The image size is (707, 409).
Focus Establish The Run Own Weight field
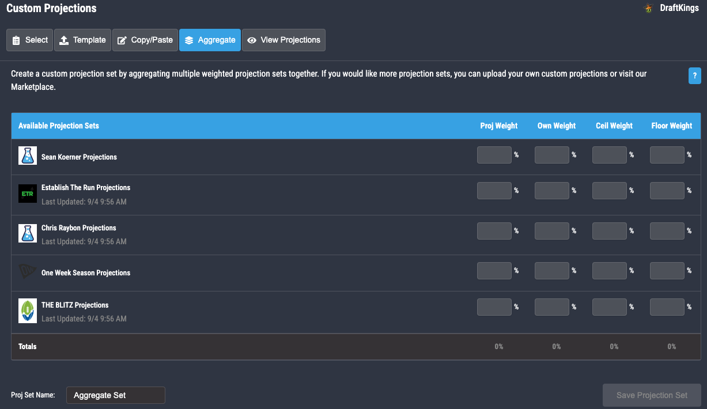click(x=551, y=191)
